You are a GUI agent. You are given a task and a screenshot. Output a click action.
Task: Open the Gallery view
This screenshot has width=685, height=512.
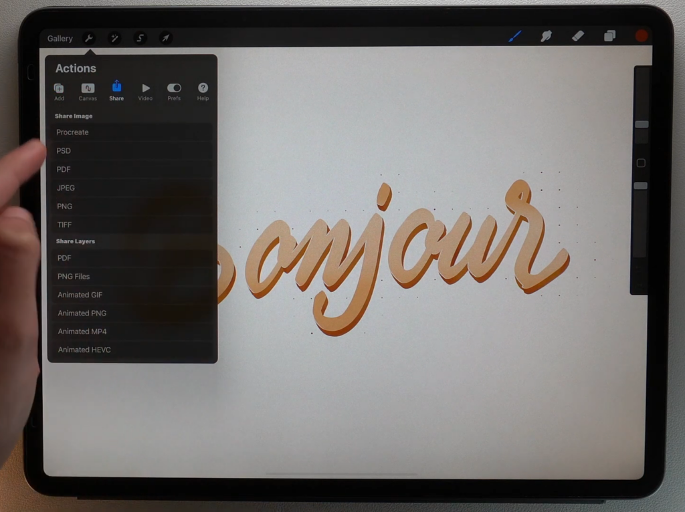60,38
